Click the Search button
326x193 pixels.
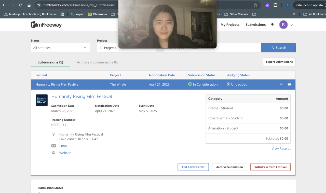click(278, 48)
